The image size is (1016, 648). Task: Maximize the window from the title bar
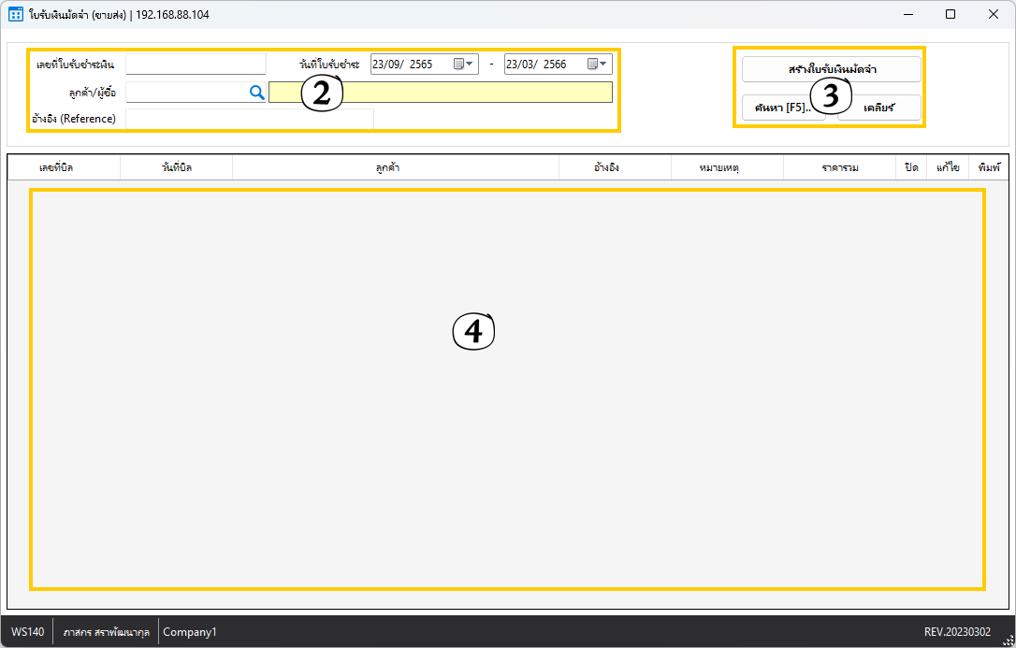pos(951,14)
